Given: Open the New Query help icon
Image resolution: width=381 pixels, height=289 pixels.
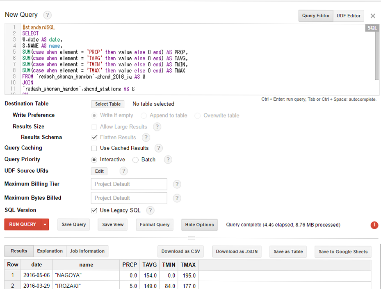Looking at the screenshot, I should (x=48, y=15).
